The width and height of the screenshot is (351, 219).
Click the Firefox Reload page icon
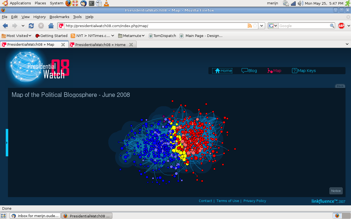(x=31, y=26)
